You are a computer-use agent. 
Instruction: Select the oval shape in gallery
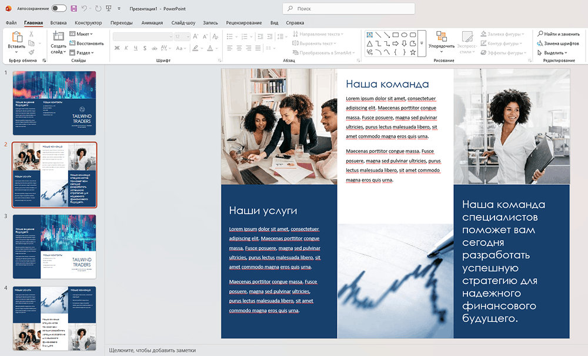tap(404, 35)
